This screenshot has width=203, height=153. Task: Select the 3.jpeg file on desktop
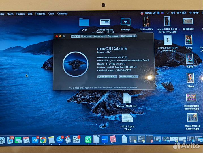pos(189,42)
